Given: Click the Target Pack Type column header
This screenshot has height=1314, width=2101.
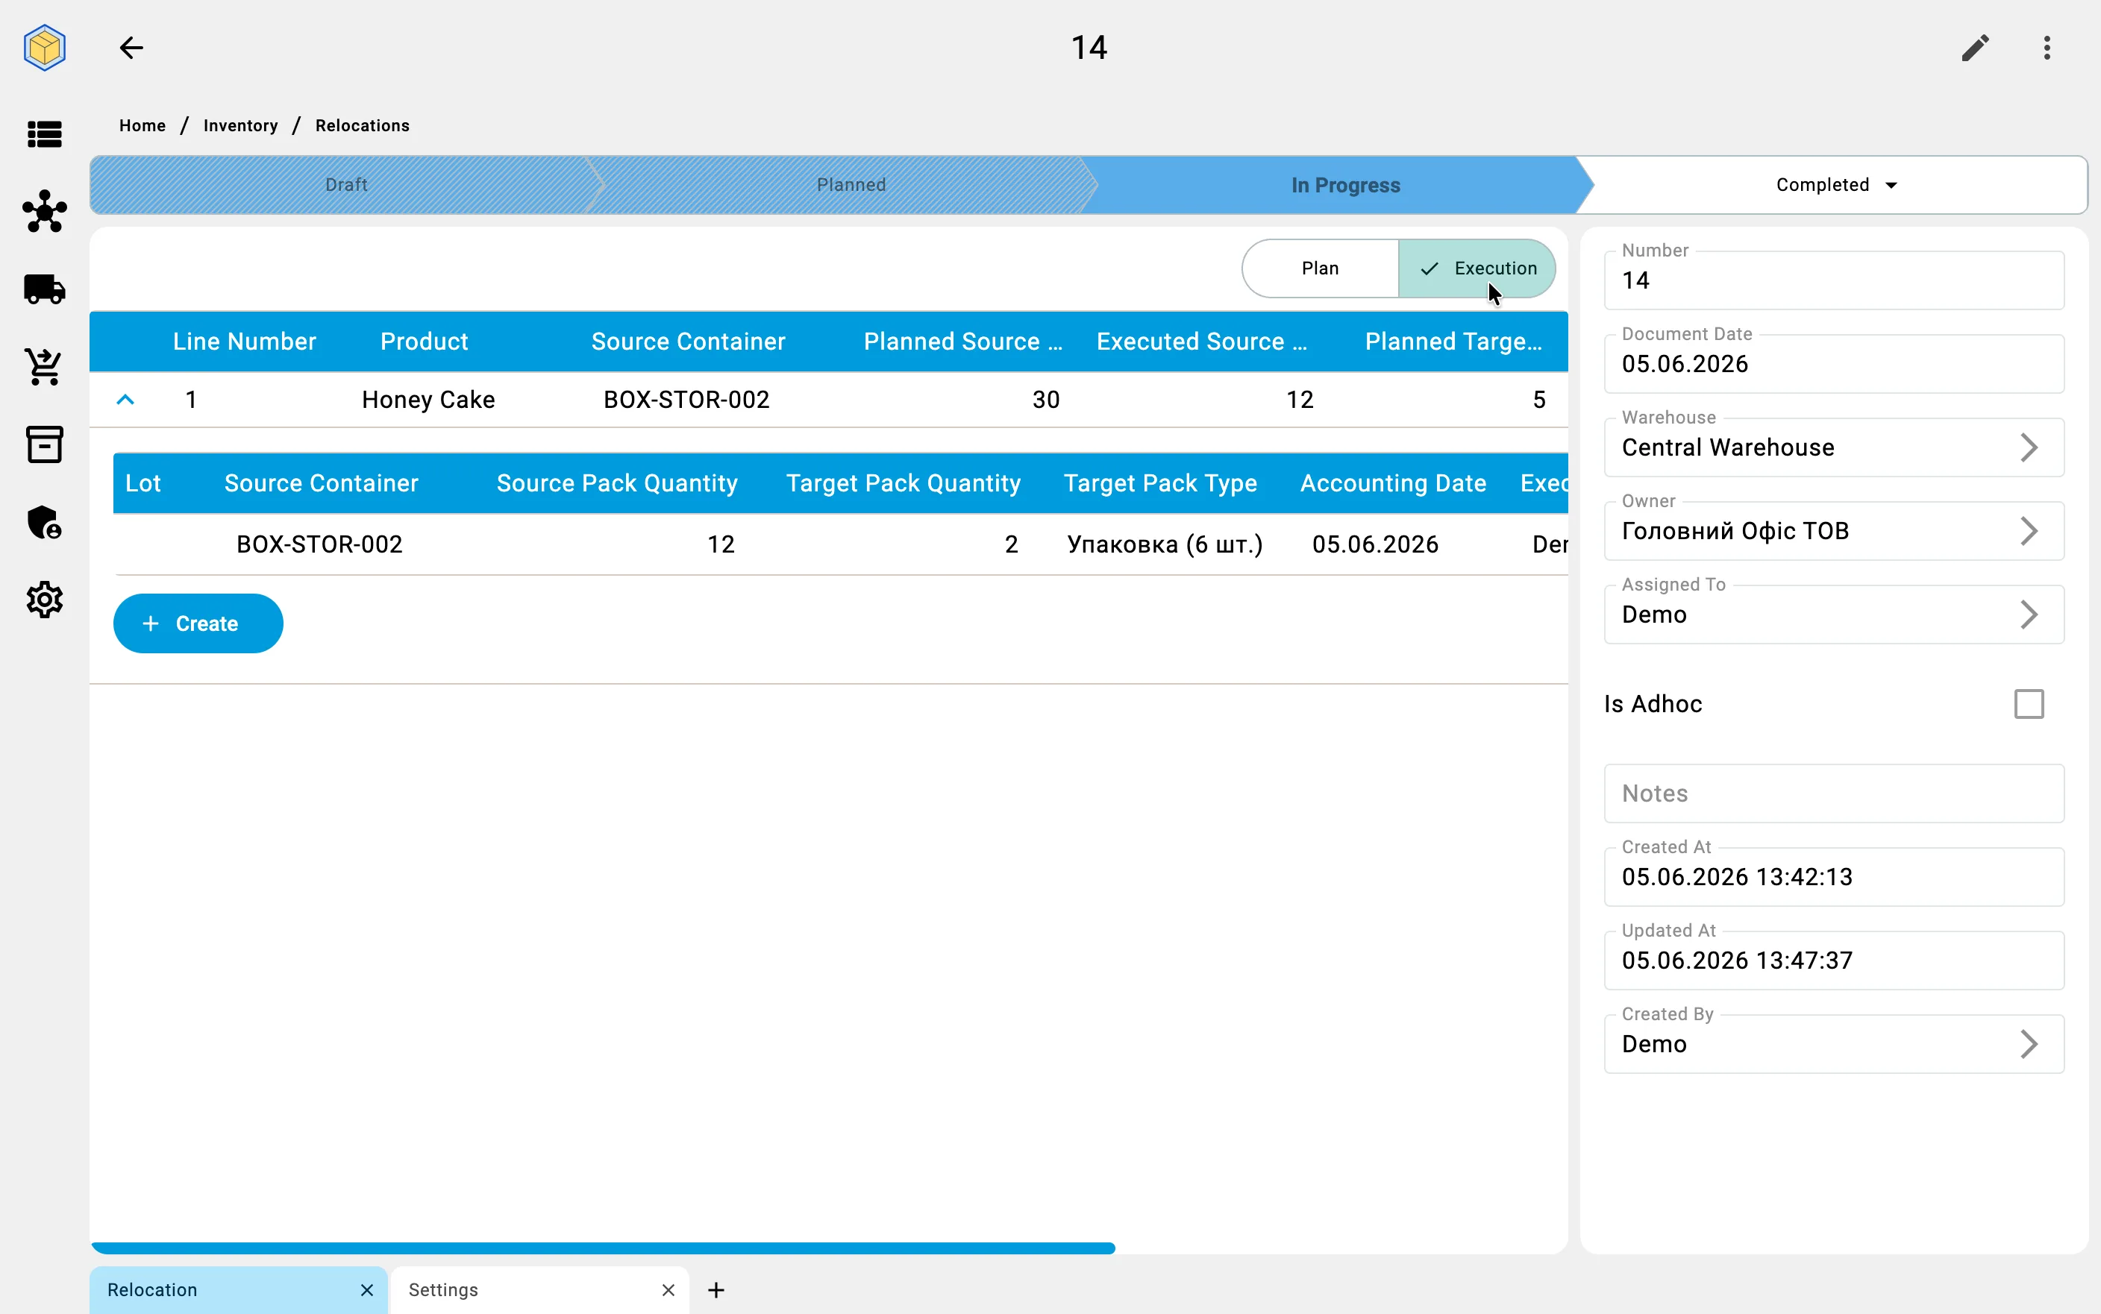Looking at the screenshot, I should click(x=1160, y=483).
